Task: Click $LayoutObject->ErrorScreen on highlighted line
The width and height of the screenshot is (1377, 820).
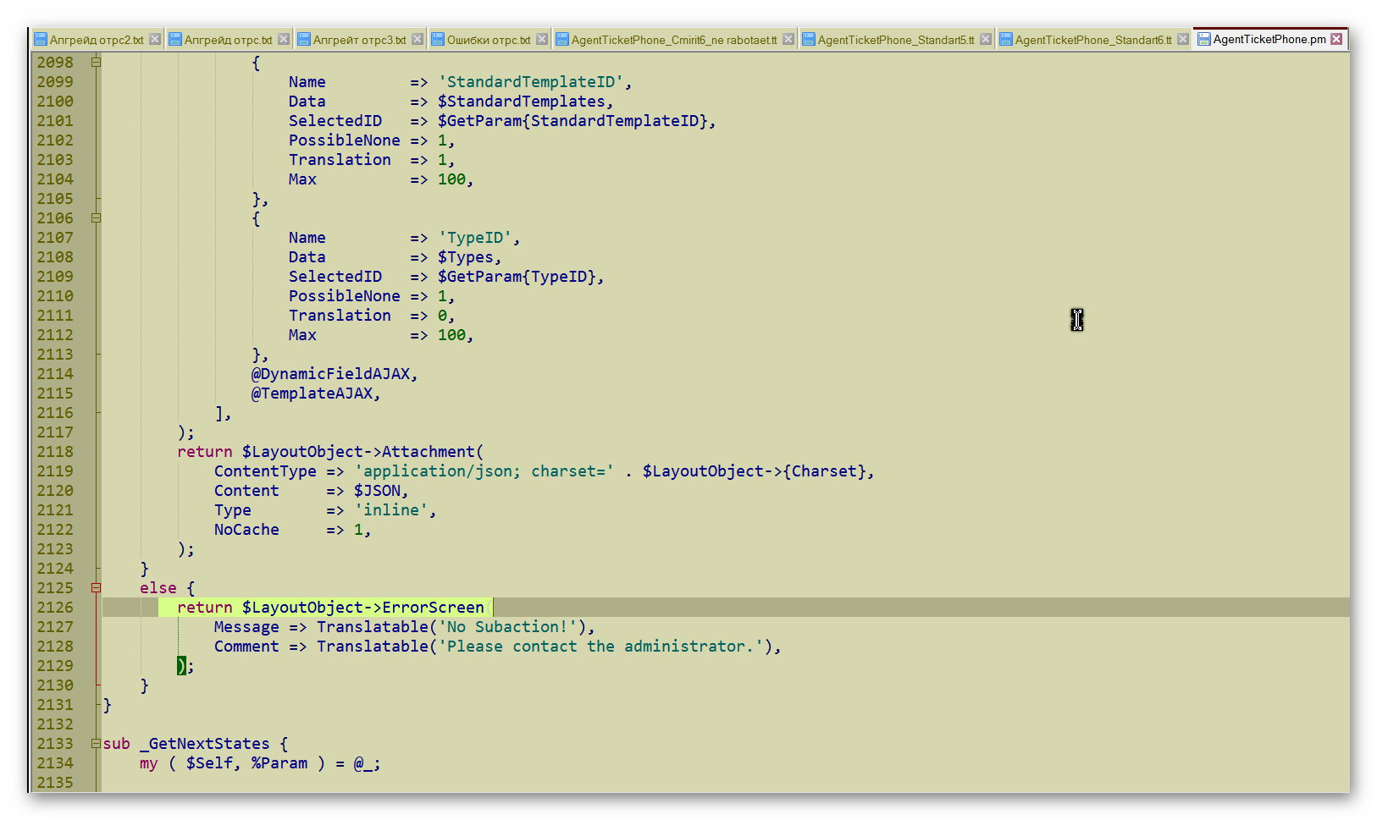Action: (x=363, y=607)
